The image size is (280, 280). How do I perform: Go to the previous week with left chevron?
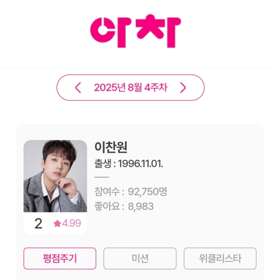[78, 88]
